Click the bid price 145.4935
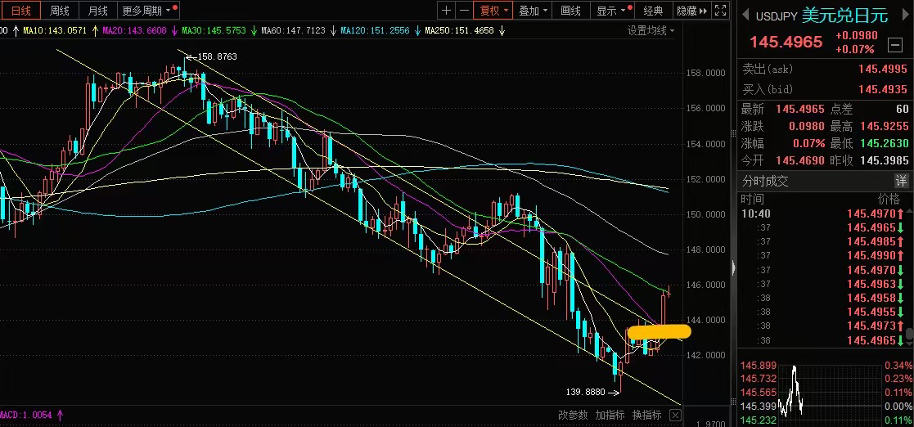This screenshot has width=914, height=427. (883, 90)
